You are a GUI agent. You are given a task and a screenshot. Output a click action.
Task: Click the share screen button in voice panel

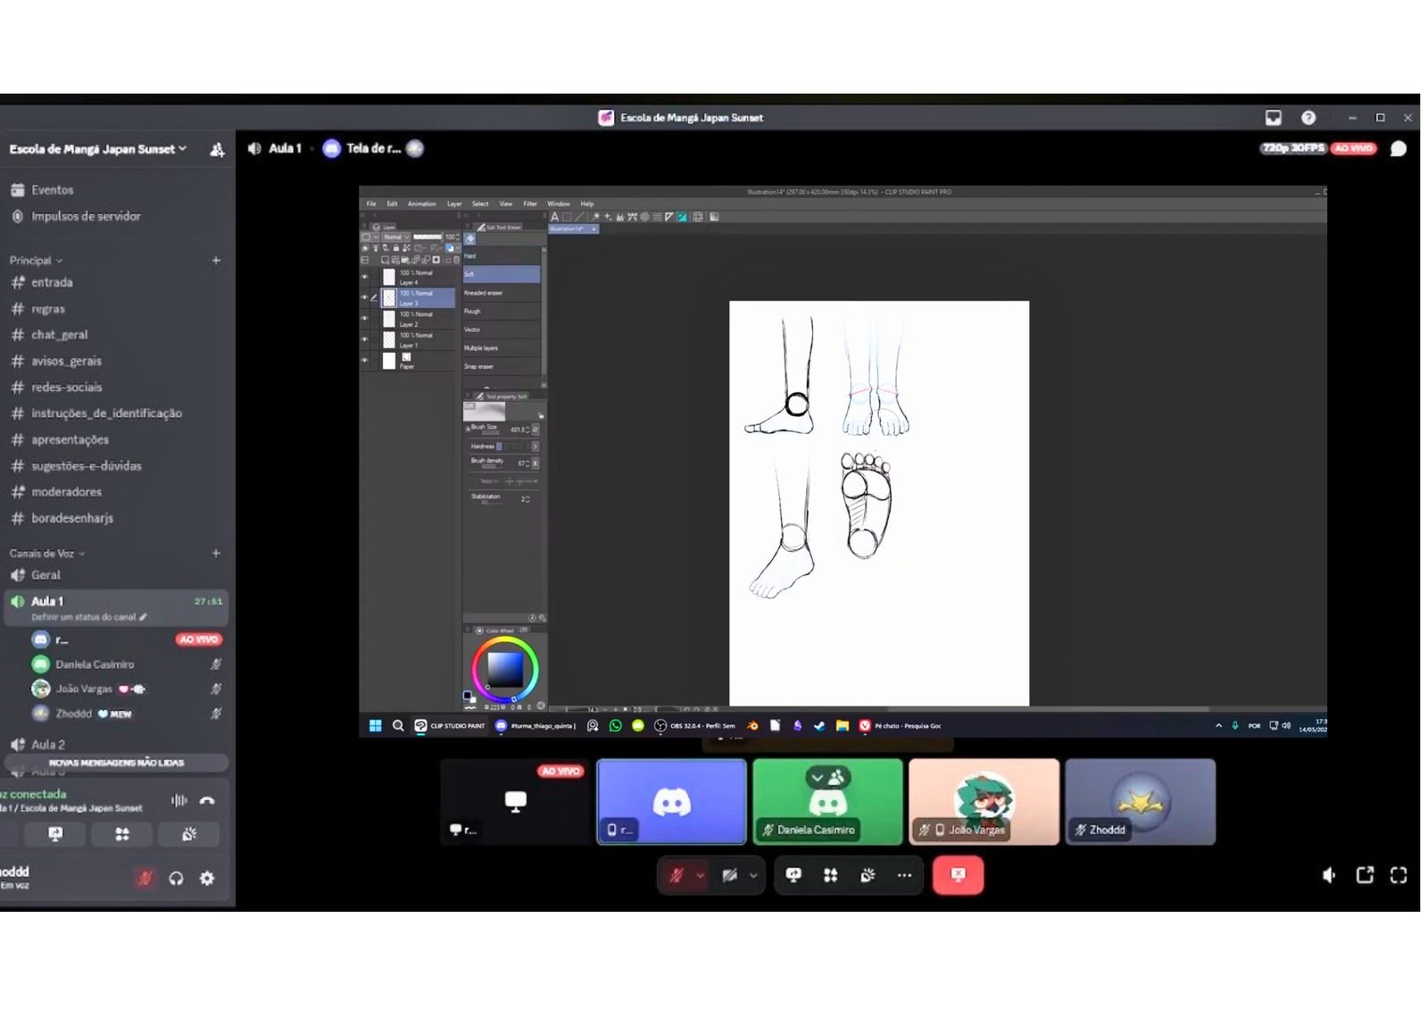click(55, 834)
